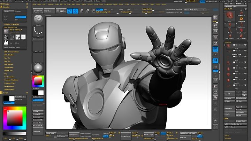251x141 pixels.
Task: Toggle Local transformations button
Action: (x=215, y=61)
